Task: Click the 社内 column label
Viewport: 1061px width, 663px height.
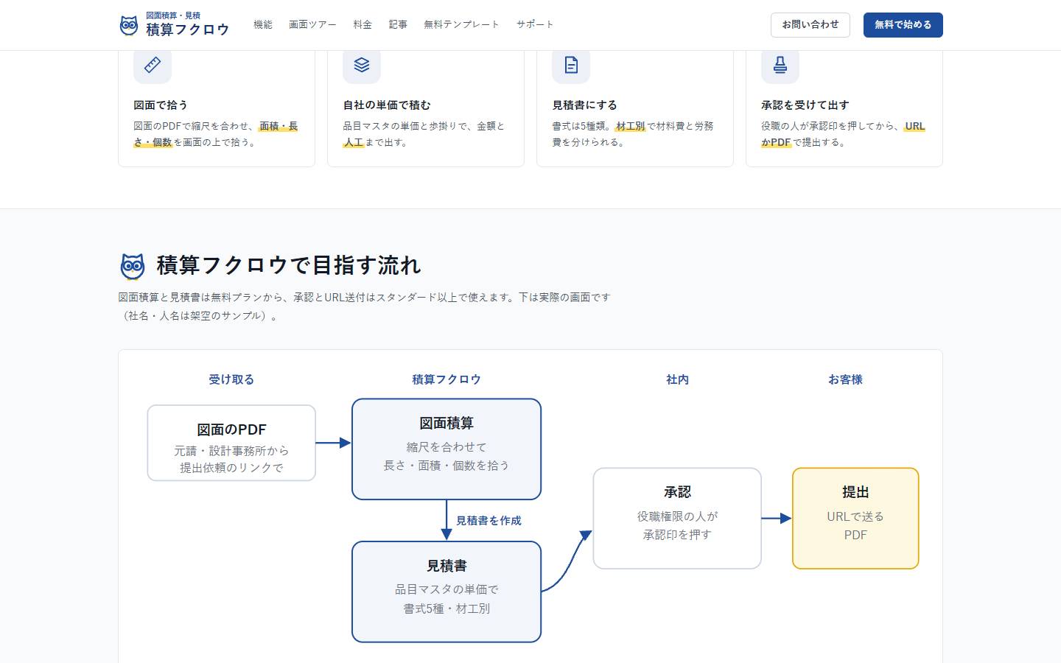Action: pyautogui.click(x=677, y=379)
